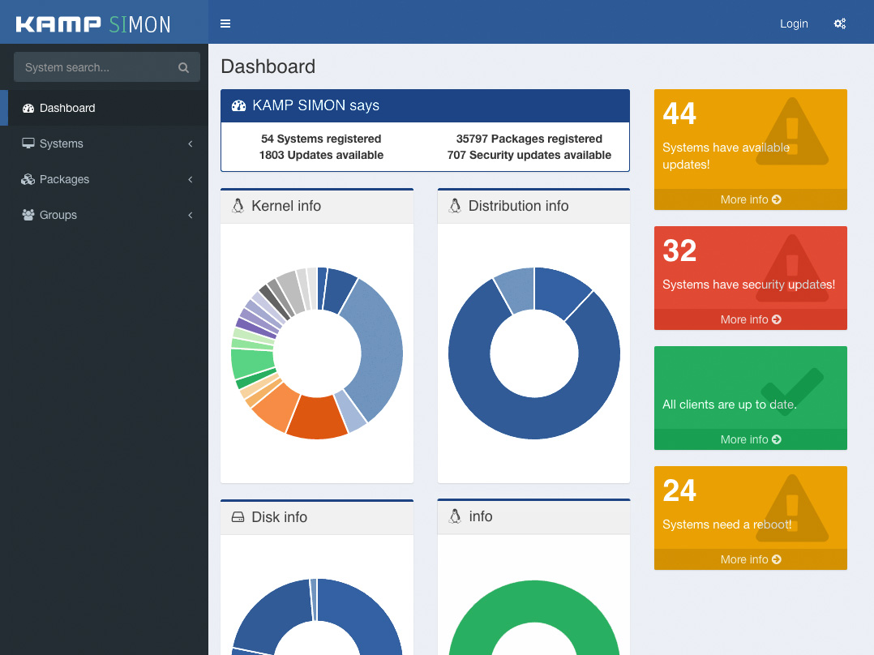Expand the Groups menu chevron

(x=190, y=215)
